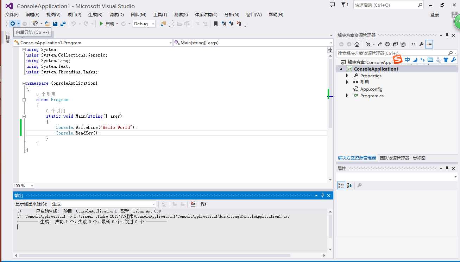Expand the Program.cs node
The width and height of the screenshot is (460, 262).
[347, 96]
